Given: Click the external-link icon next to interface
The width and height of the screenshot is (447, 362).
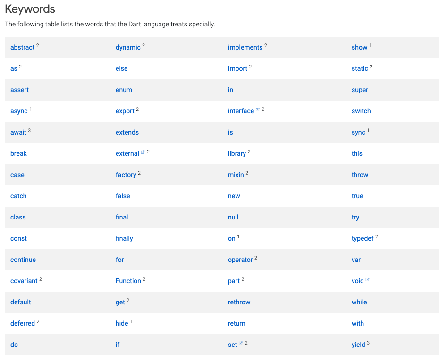Looking at the screenshot, I should (x=258, y=110).
